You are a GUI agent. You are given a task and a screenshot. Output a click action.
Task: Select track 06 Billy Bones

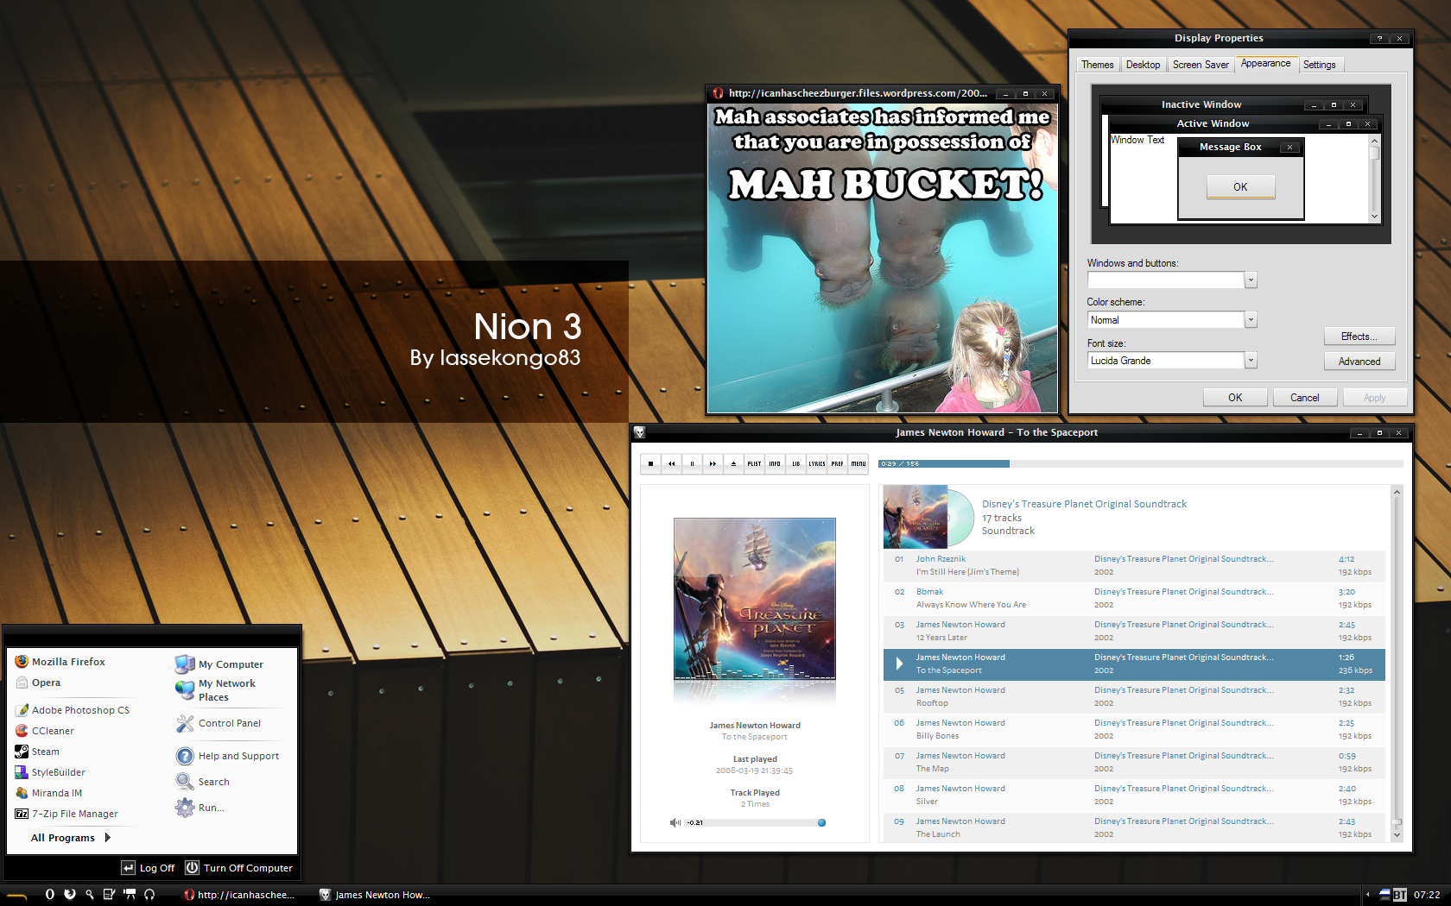pyautogui.click(x=1134, y=729)
